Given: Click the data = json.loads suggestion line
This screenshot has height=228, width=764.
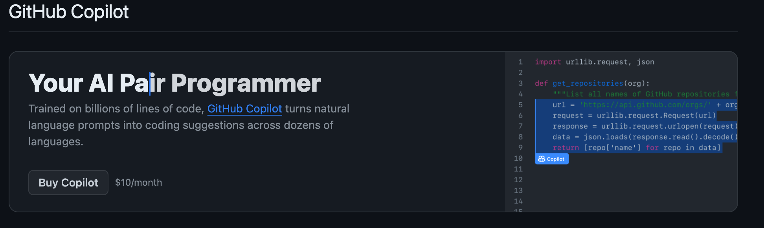Looking at the screenshot, I should pyautogui.click(x=645, y=137).
